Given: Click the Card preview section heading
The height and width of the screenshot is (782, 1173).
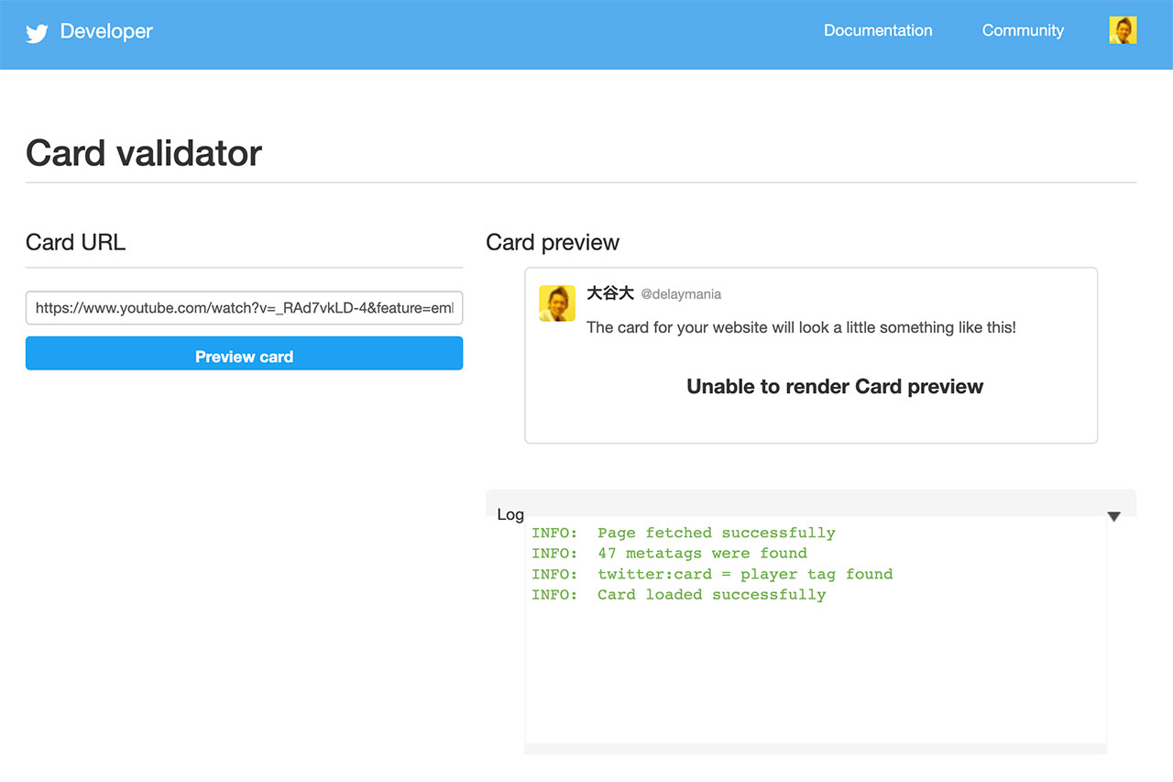Looking at the screenshot, I should point(552,242).
